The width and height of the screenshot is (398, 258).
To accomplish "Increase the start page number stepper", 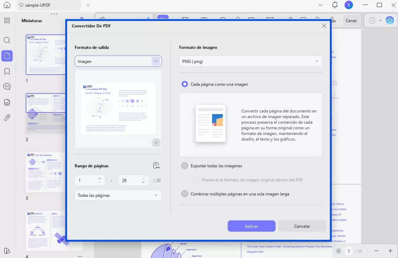I will [x=100, y=179].
